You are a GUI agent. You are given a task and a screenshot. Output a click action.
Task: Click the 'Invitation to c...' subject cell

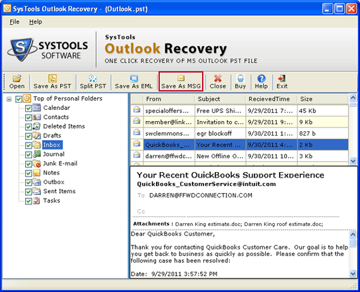coord(220,122)
